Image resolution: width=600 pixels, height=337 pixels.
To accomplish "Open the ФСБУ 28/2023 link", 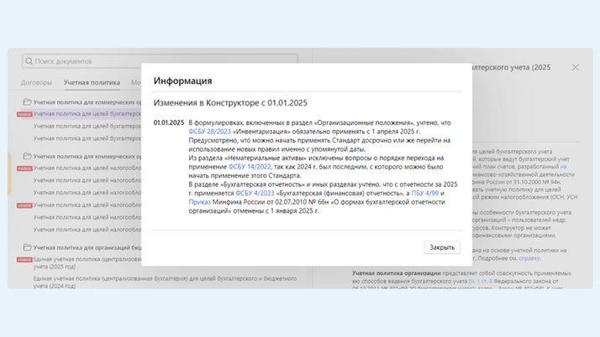I will (x=210, y=132).
